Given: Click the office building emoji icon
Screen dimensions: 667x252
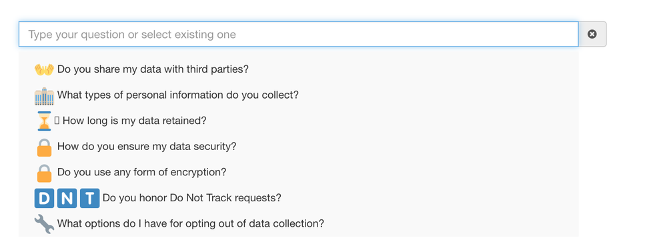Looking at the screenshot, I should pos(44,96).
